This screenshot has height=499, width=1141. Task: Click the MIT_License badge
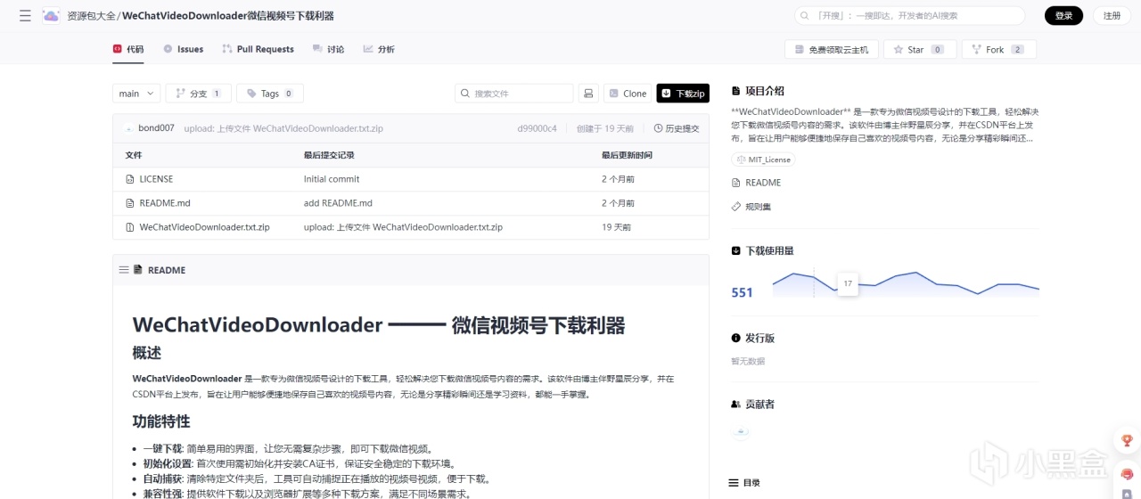click(763, 160)
